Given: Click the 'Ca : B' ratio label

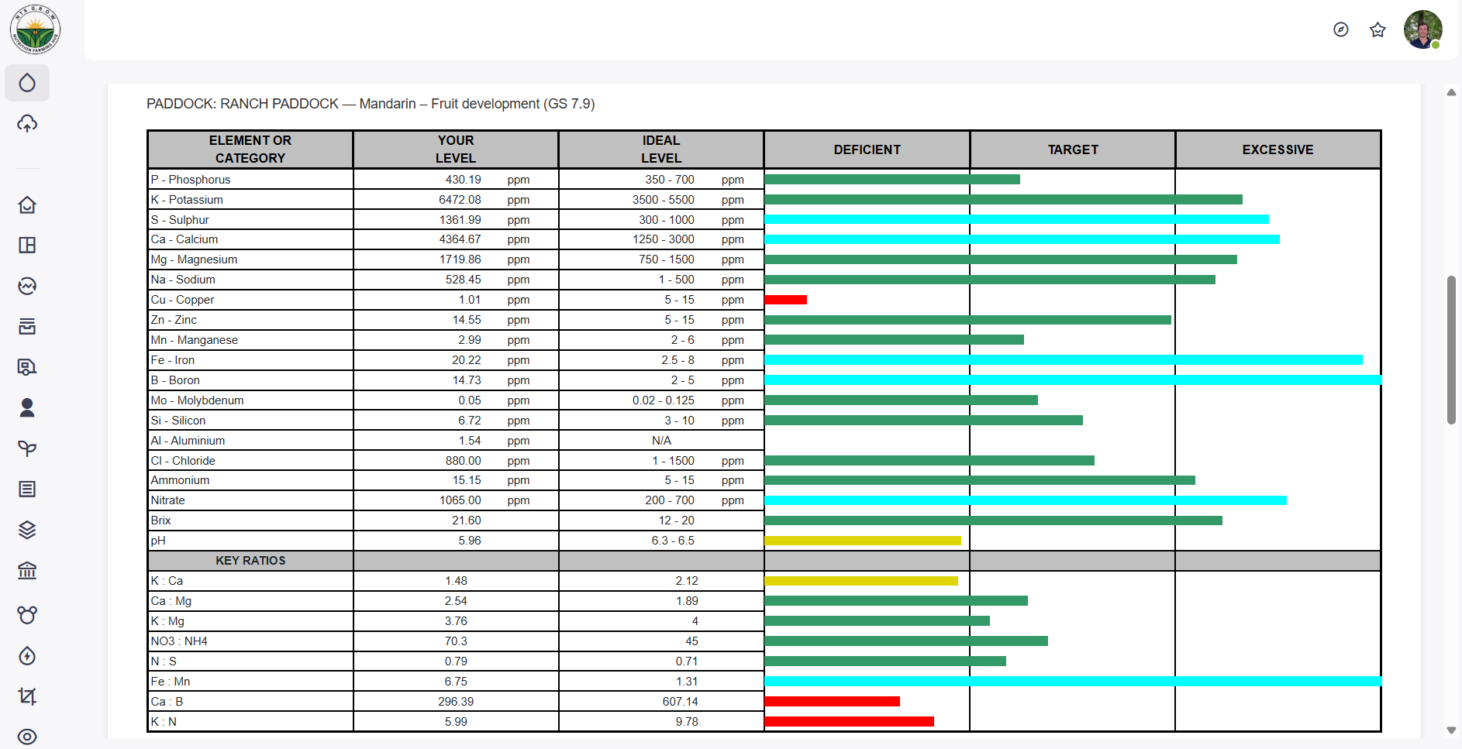Looking at the screenshot, I should click(x=167, y=702).
